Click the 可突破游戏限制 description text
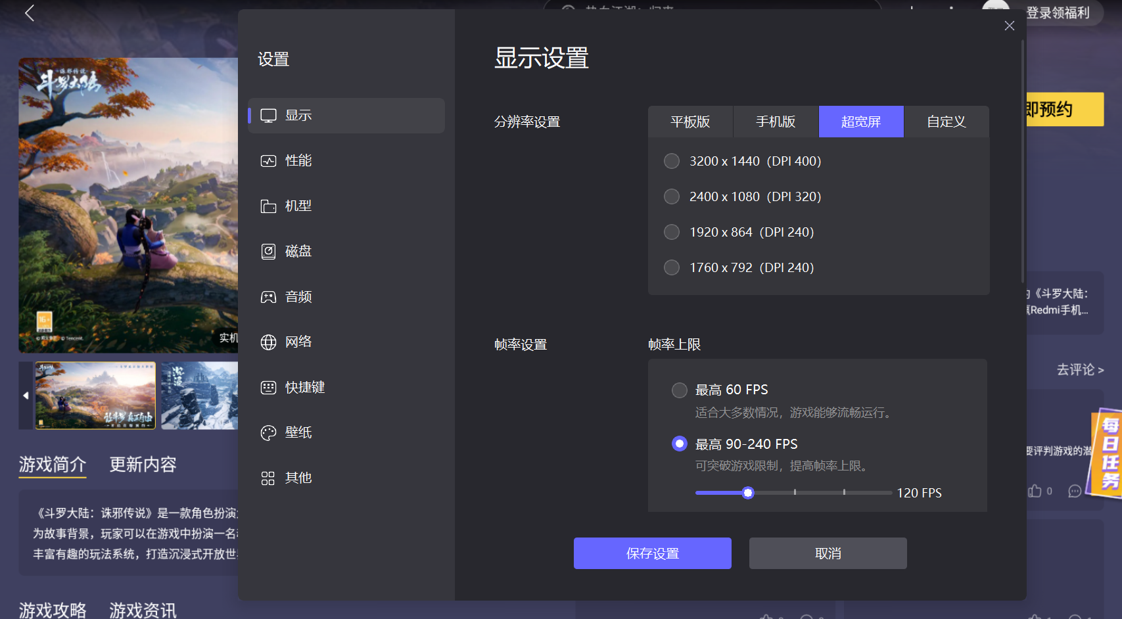Screen dimensions: 1122x619 pos(783,466)
